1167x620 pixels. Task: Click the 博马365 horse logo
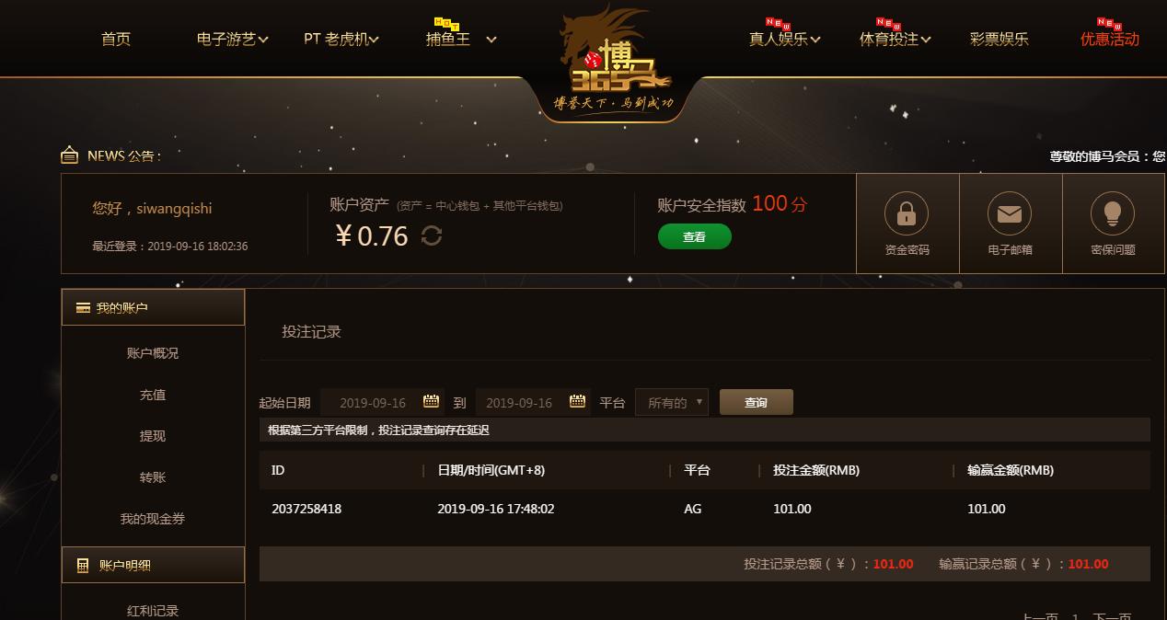[x=613, y=63]
